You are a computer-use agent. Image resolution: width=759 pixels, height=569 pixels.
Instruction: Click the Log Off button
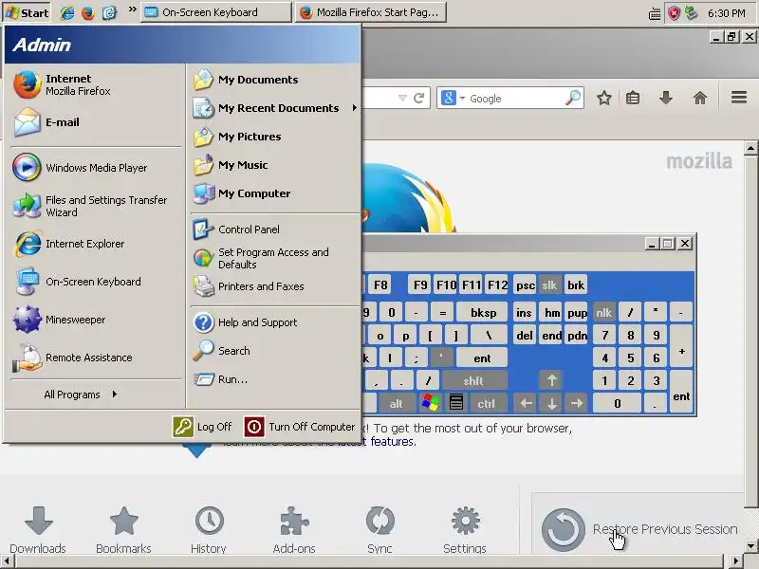click(202, 427)
